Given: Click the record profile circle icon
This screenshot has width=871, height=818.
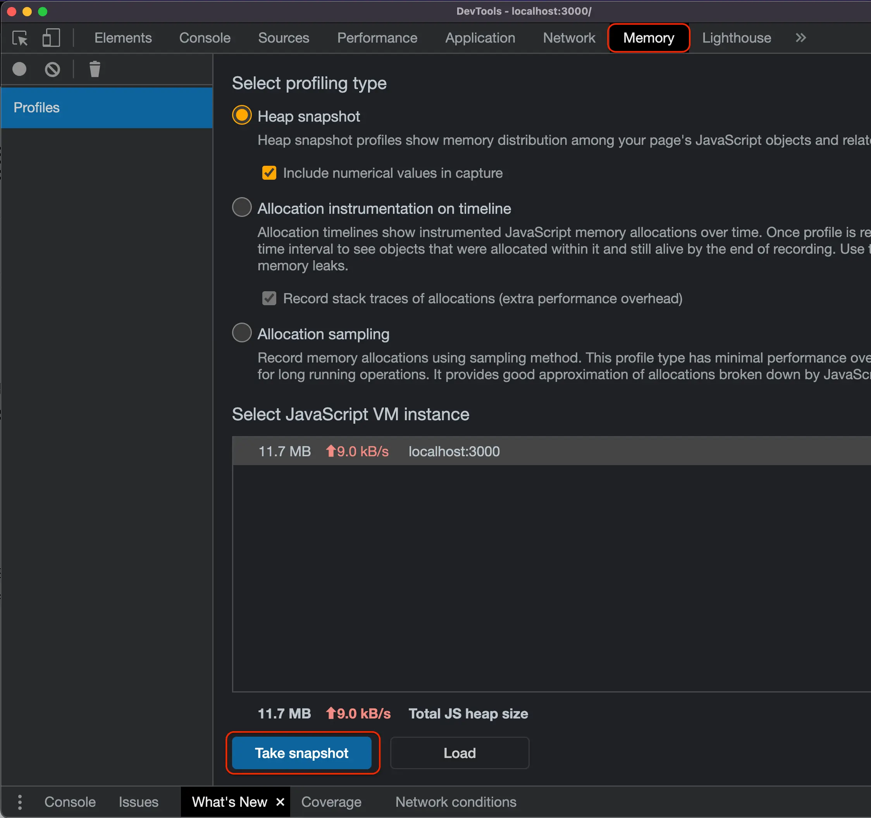Looking at the screenshot, I should pyautogui.click(x=19, y=69).
